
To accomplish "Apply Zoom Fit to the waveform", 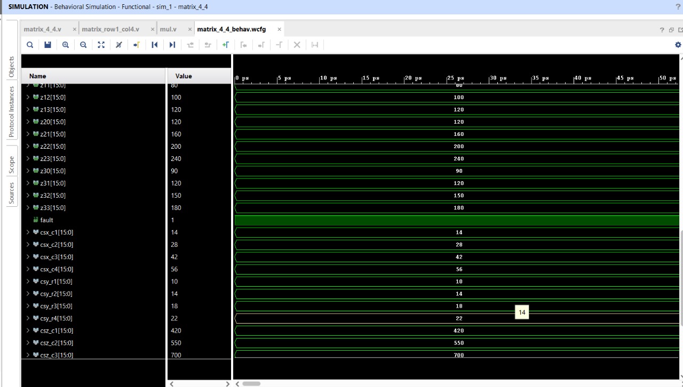I will pyautogui.click(x=101, y=45).
